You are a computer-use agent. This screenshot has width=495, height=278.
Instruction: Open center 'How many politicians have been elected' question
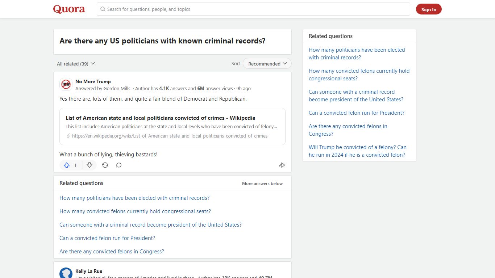(134, 198)
